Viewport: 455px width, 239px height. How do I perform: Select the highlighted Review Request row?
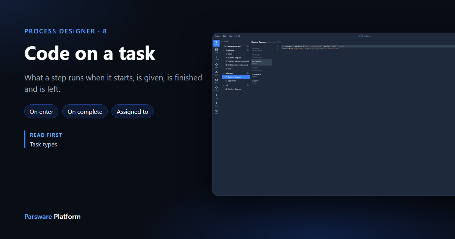[x=236, y=77]
